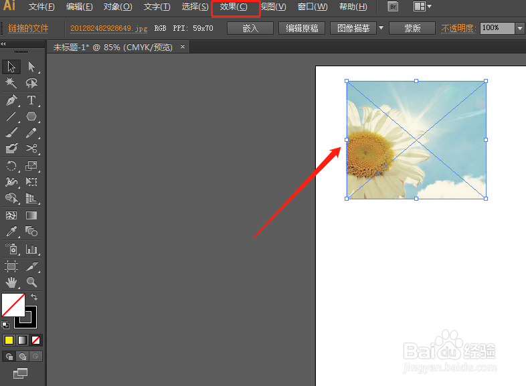Enable Draw Normal mode
526x386 pixels.
pos(9,356)
